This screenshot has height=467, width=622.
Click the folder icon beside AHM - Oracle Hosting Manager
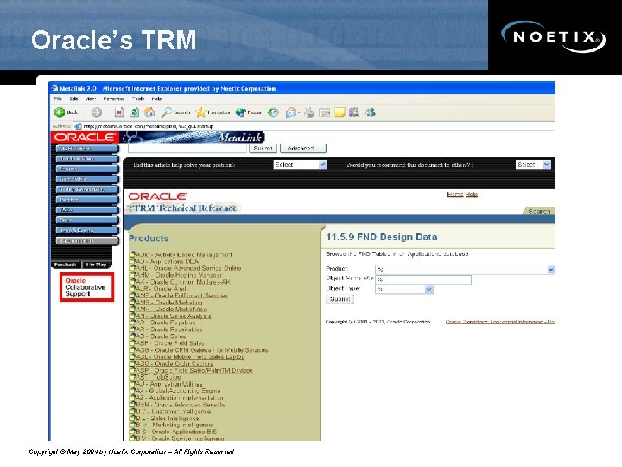(x=132, y=275)
